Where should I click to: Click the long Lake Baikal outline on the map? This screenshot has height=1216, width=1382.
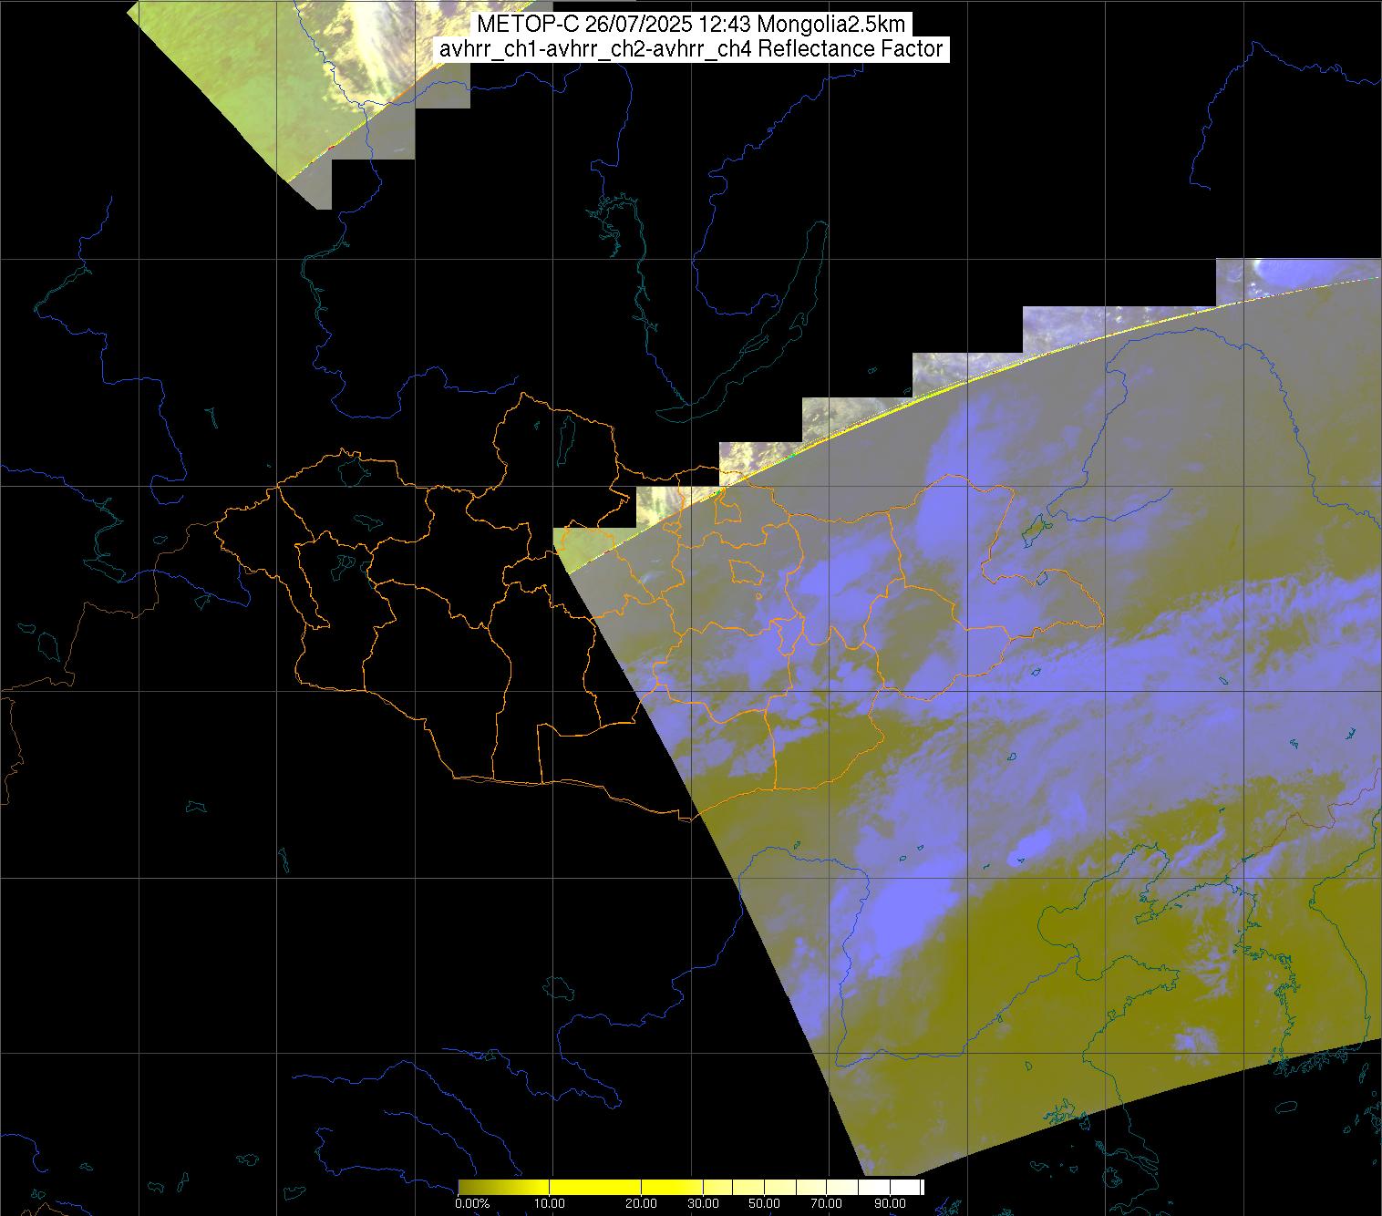[775, 328]
